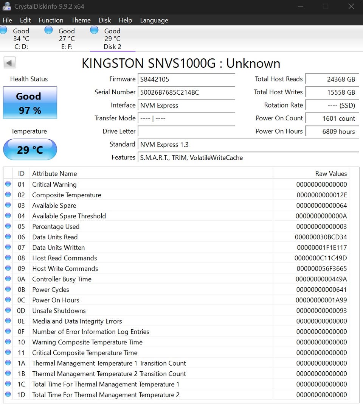The height and width of the screenshot is (405, 363).
Task: Click raw value 00000000001A99
Action: (x=321, y=300)
